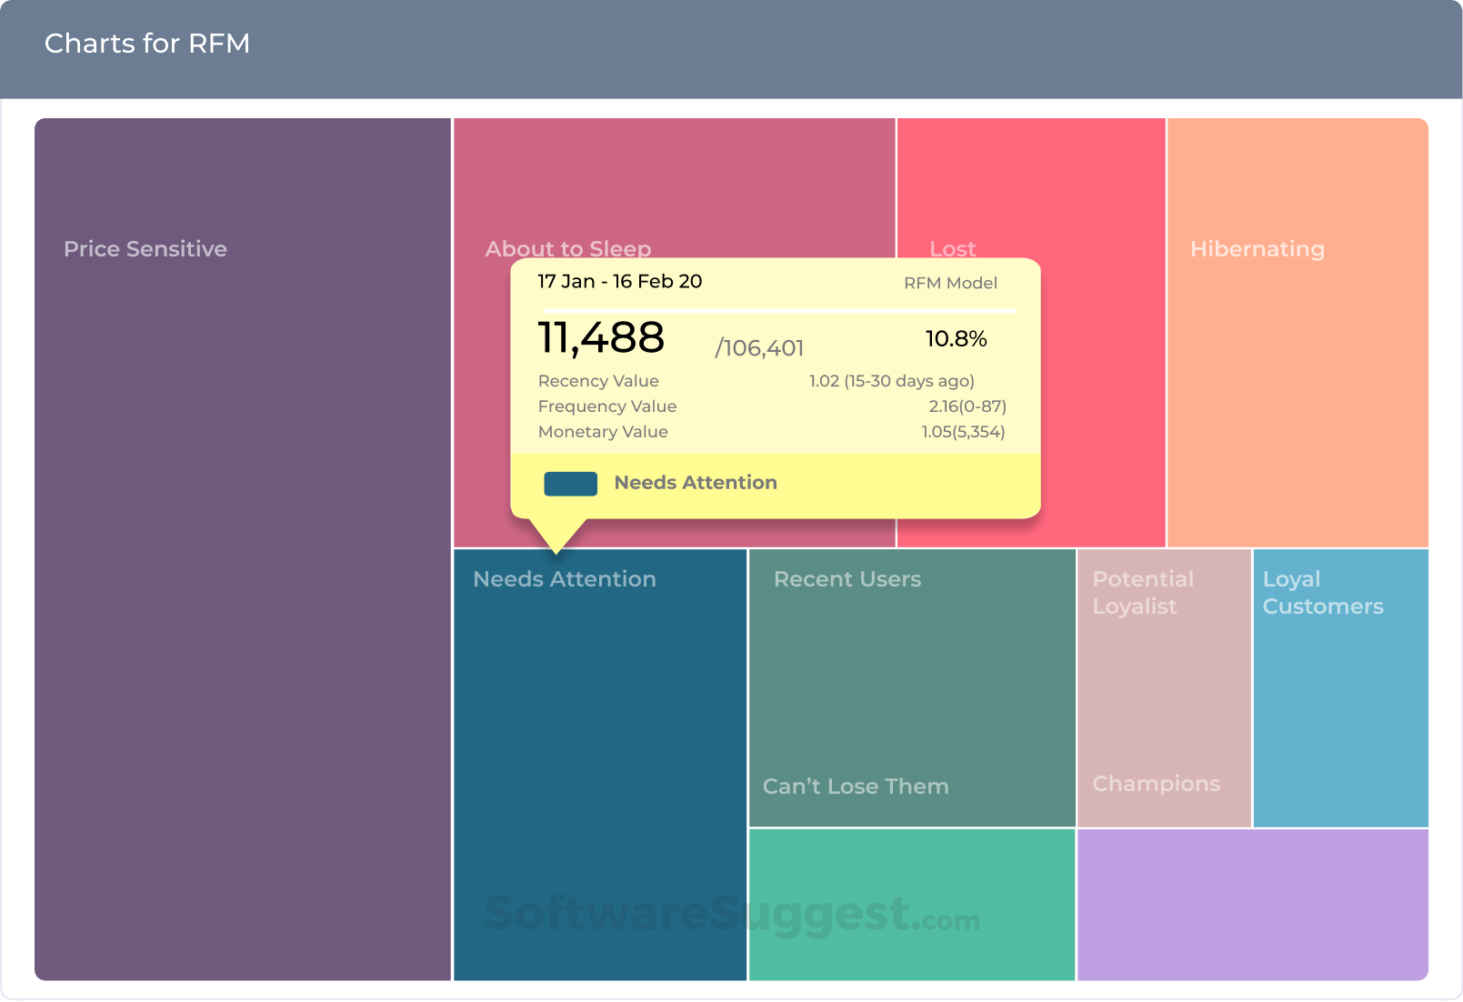Click the RFM Model label in tooltip
The image size is (1463, 1002).
pos(950,283)
